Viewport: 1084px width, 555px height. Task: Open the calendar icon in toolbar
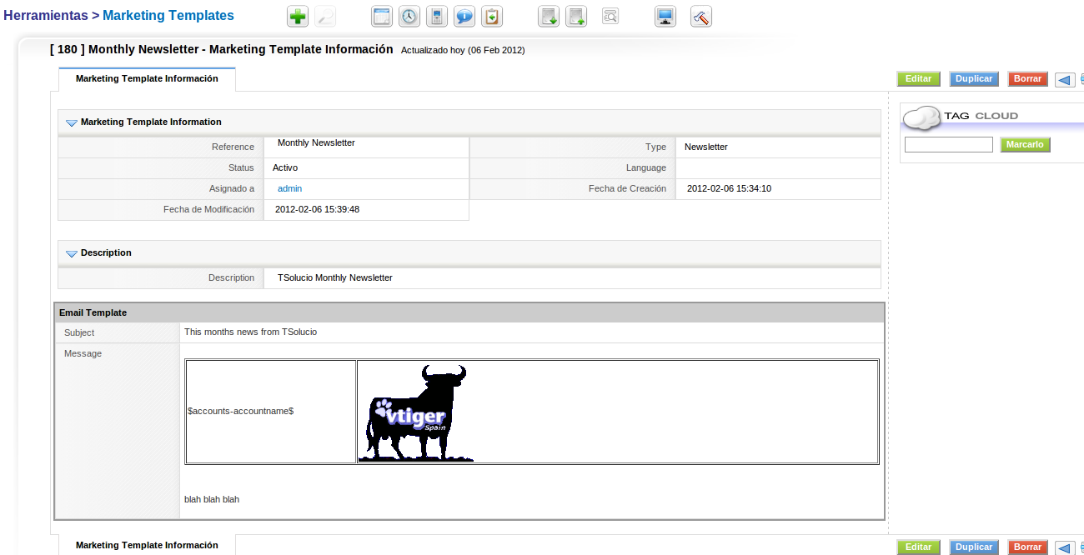[382, 17]
